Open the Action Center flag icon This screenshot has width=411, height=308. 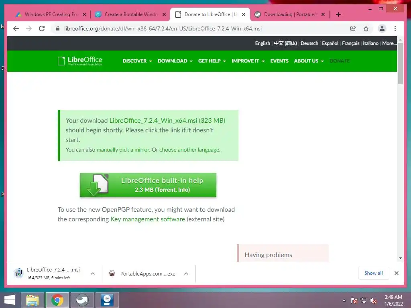[354, 300]
